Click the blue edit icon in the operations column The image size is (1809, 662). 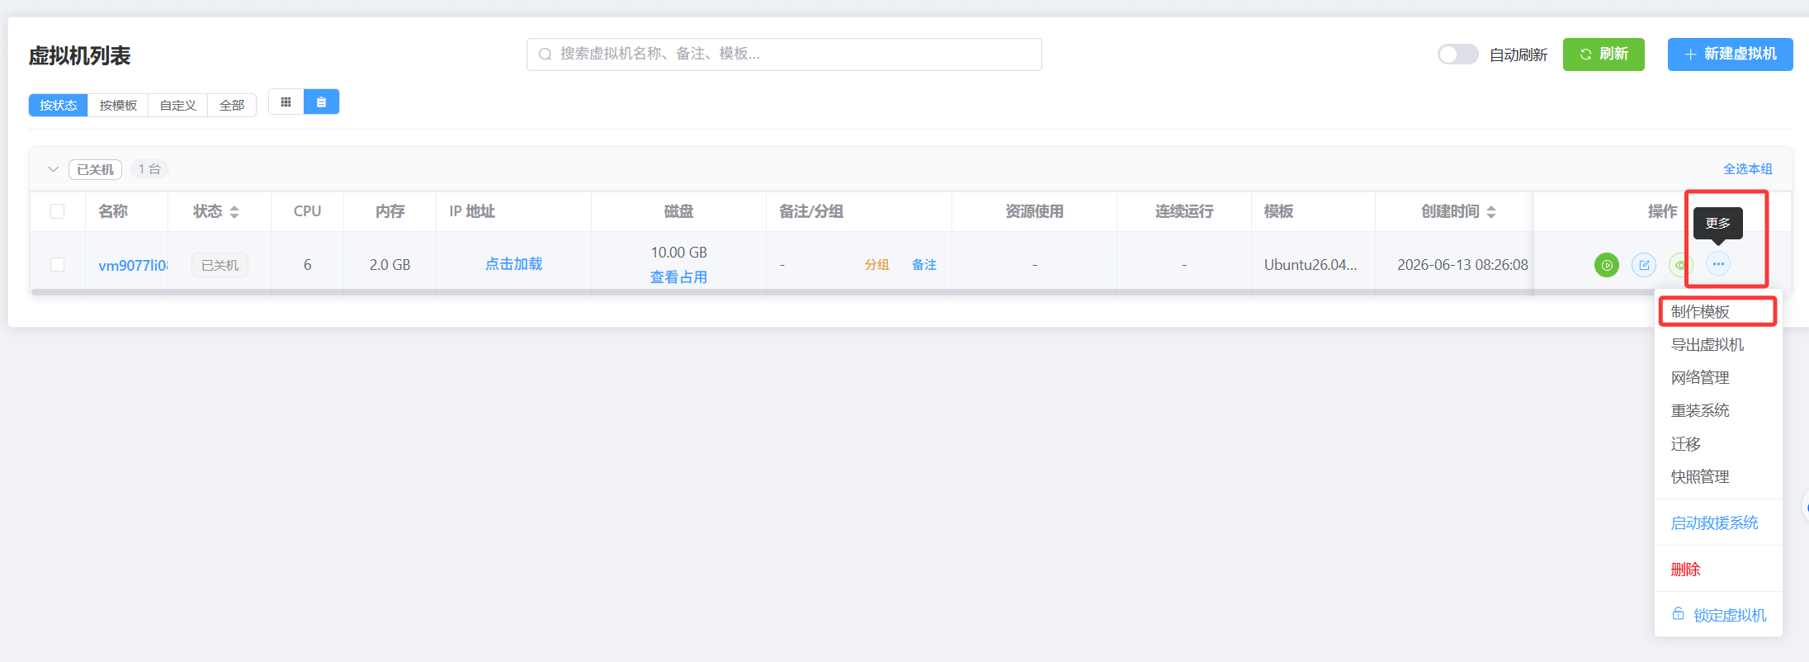click(1644, 265)
